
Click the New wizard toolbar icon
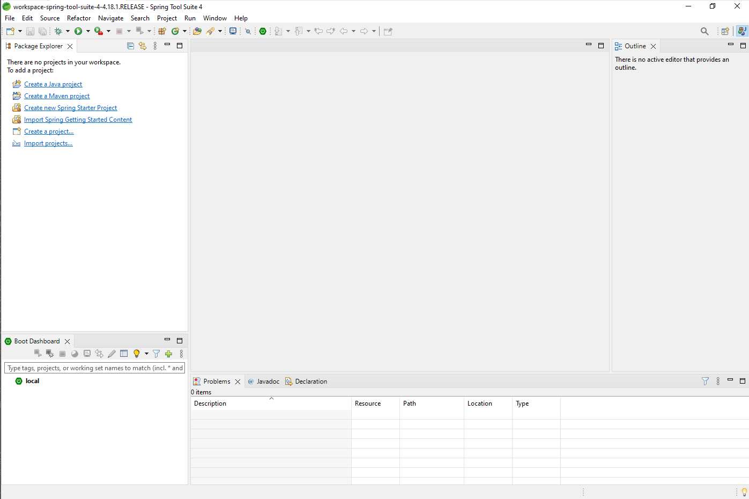coord(10,31)
